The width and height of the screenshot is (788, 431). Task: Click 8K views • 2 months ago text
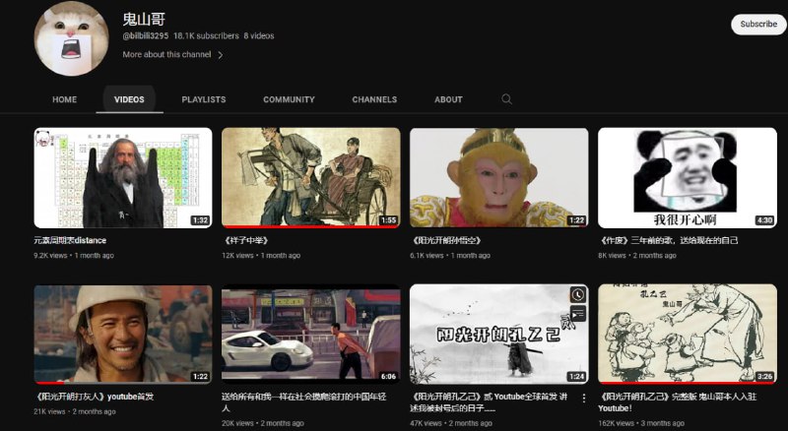637,255
